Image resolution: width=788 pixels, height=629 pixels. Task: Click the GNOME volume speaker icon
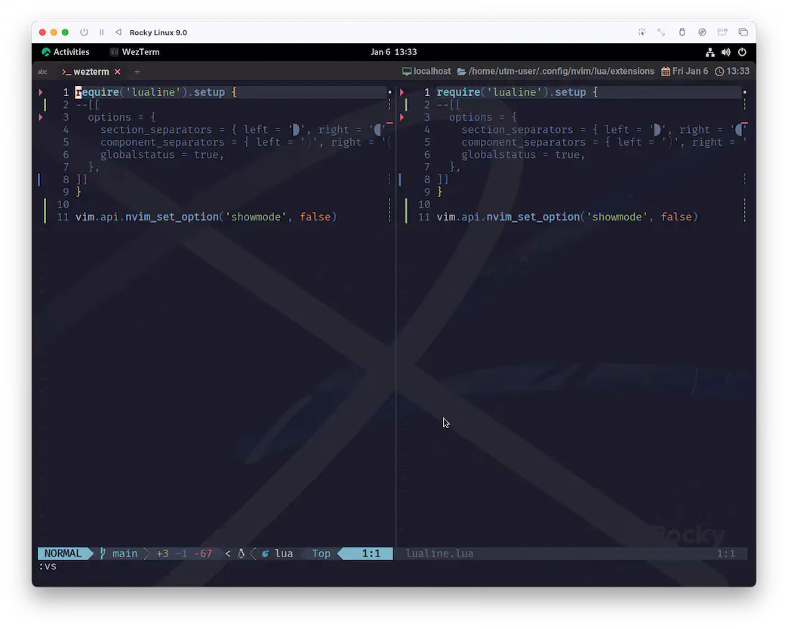[x=725, y=52]
